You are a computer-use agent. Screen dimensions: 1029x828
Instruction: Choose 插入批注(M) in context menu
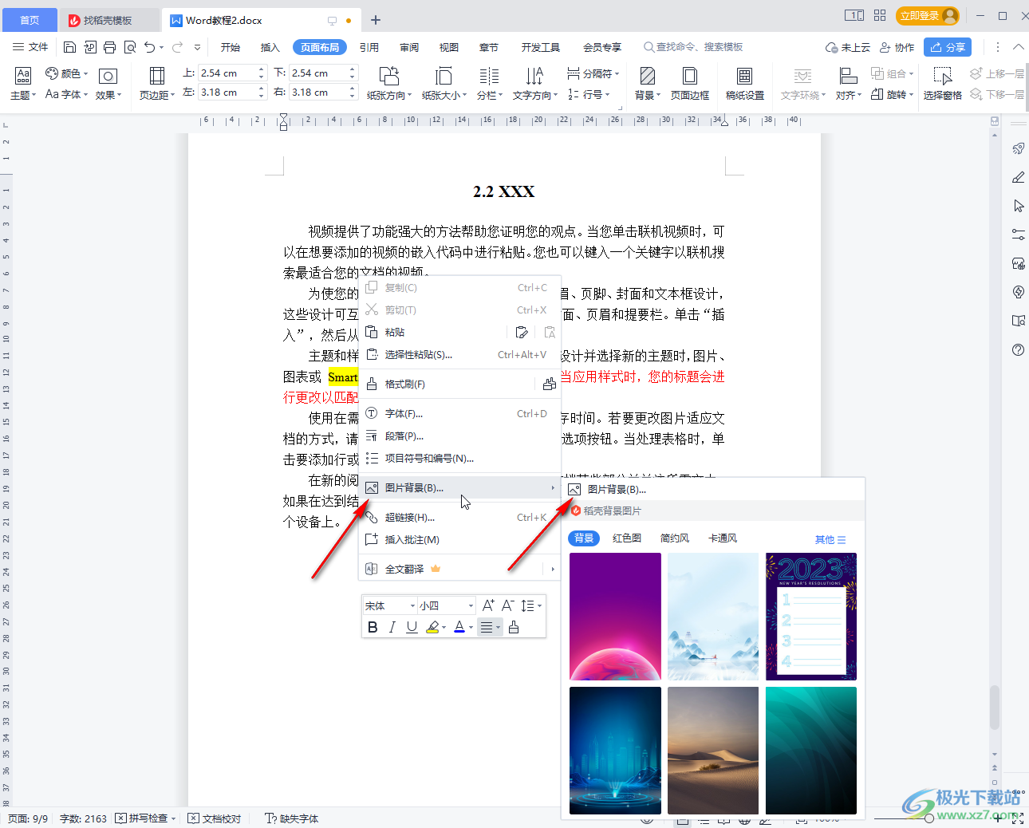click(x=459, y=539)
